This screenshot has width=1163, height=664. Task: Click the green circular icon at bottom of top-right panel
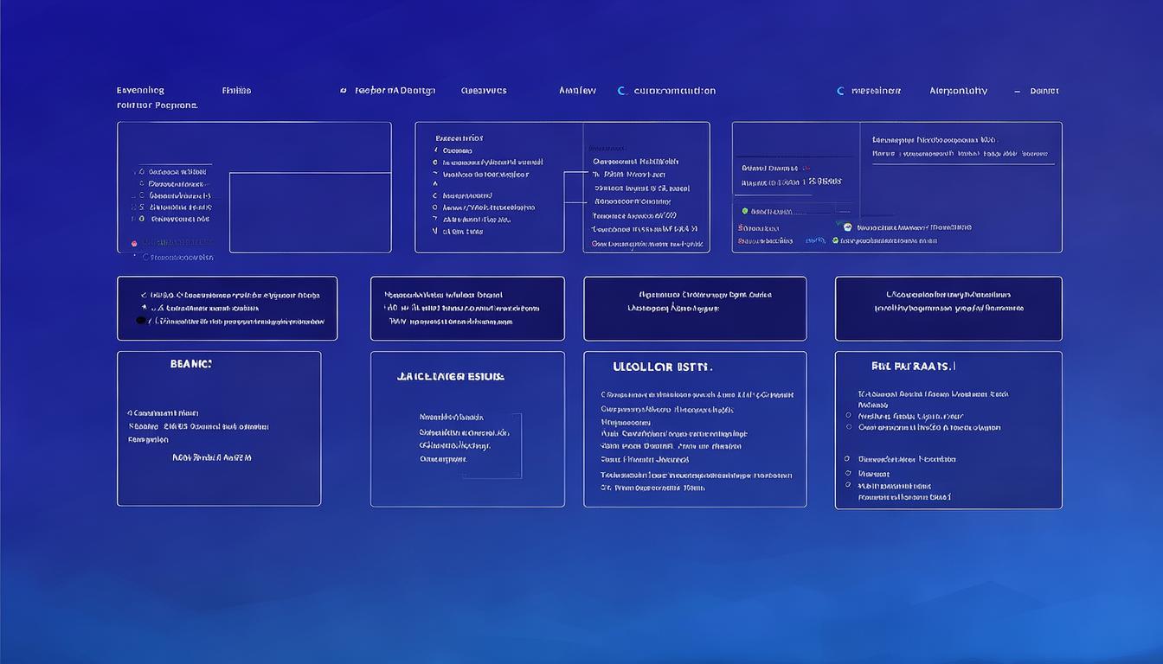coord(835,241)
